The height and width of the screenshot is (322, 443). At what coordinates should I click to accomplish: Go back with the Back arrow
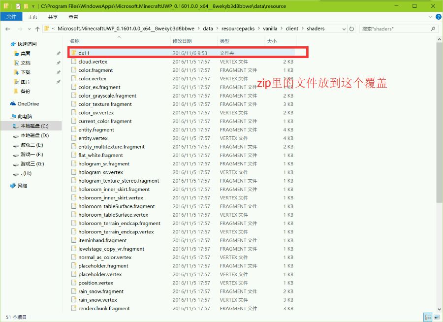pyautogui.click(x=8, y=29)
